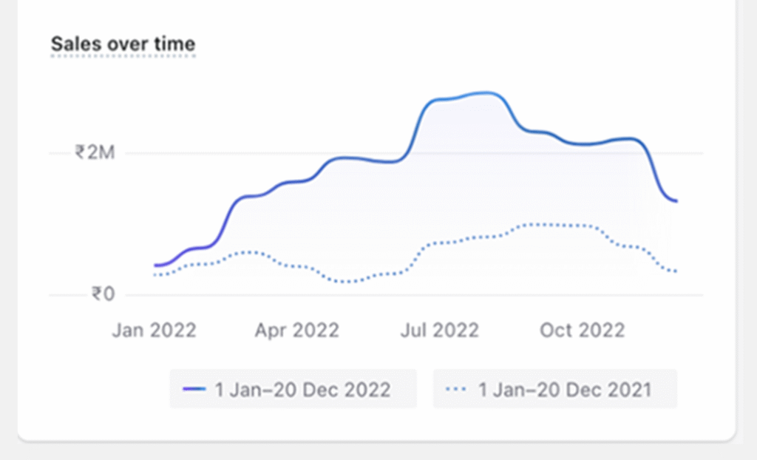757x460 pixels.
Task: Click the highest peak of the 2022 sales line
Action: pos(488,93)
